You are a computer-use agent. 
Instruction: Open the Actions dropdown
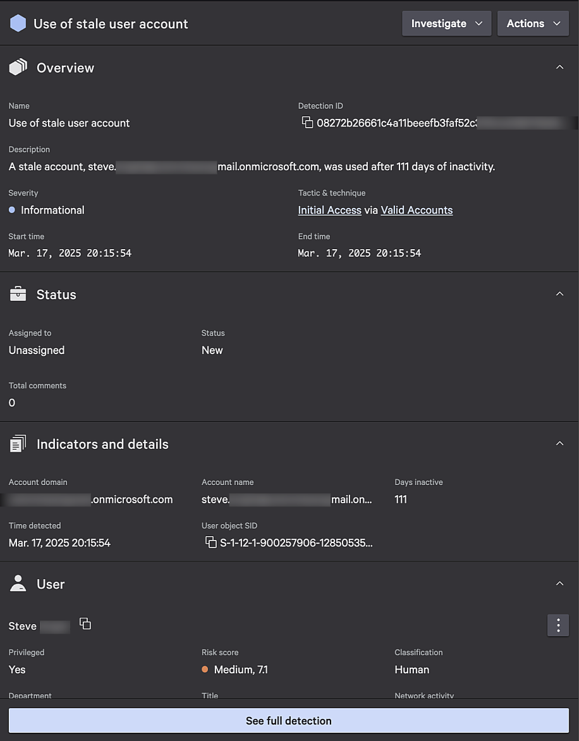point(533,23)
